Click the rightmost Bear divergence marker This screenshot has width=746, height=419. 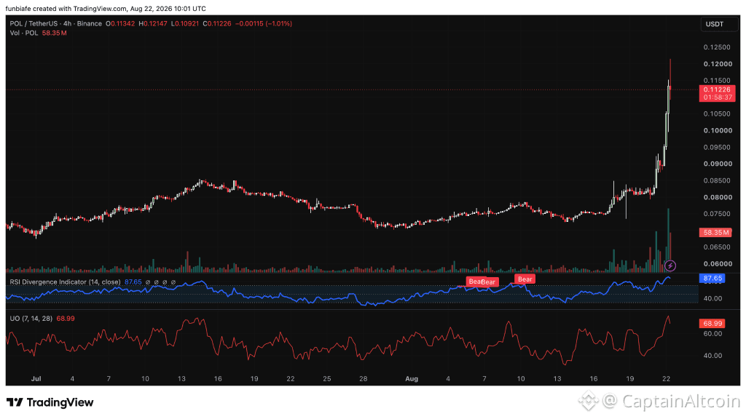coord(525,279)
